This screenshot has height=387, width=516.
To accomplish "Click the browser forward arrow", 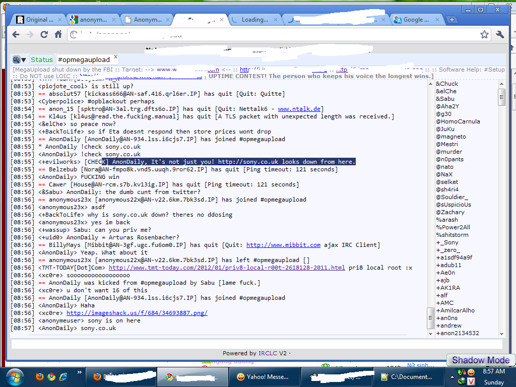I will 30,35.
